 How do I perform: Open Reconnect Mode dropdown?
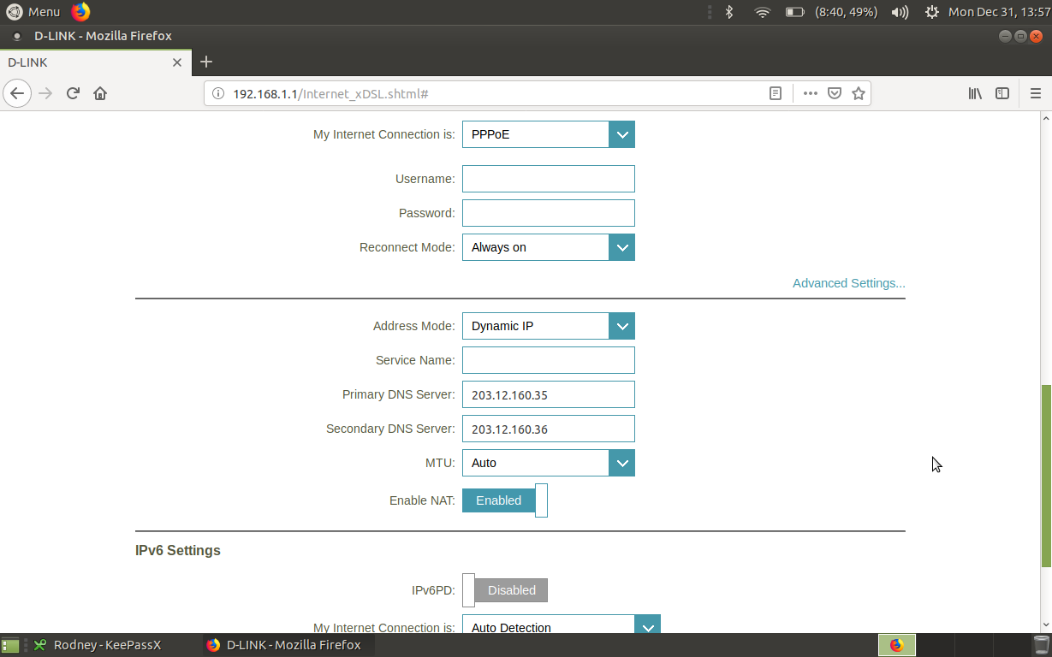[x=549, y=247]
